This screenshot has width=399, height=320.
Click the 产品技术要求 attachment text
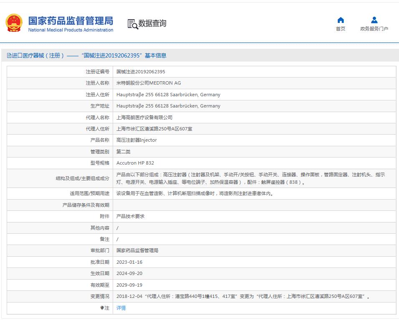pos(130,216)
